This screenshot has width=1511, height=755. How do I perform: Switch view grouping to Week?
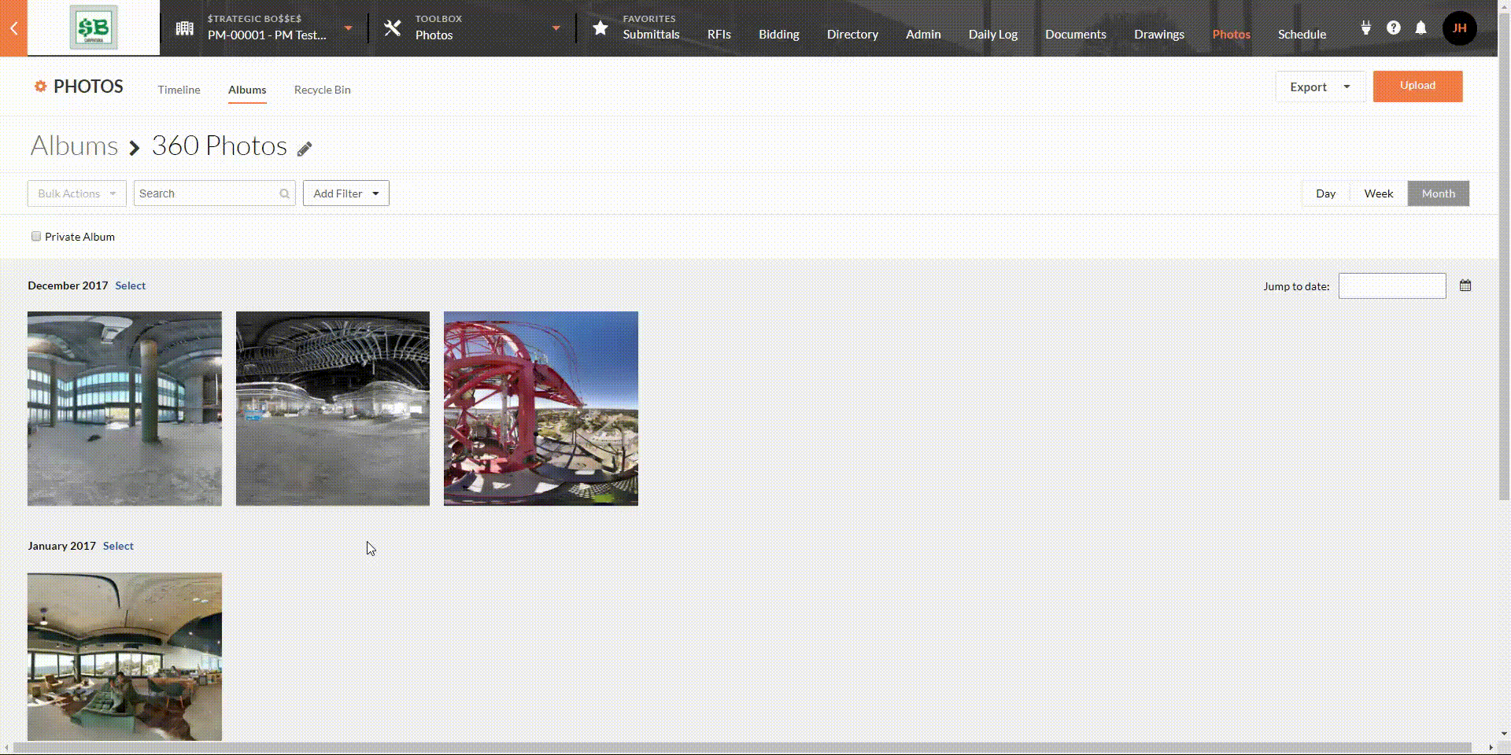(1378, 193)
